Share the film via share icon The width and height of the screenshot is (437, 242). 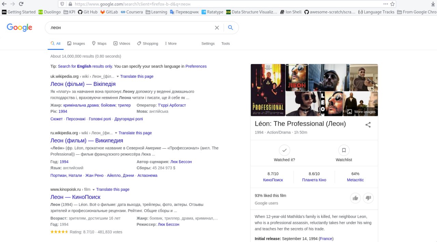(368, 125)
